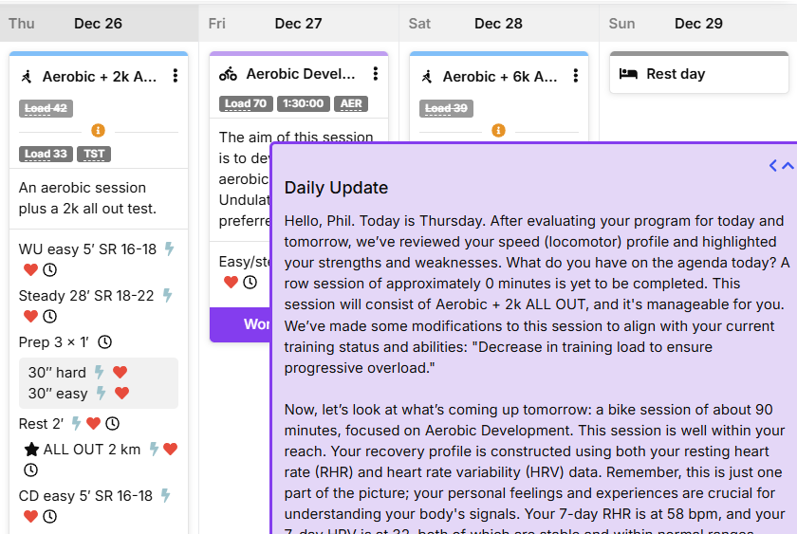The image size is (797, 534).
Task: Click the purple Workout button on Friday's card
Action: tap(240, 324)
